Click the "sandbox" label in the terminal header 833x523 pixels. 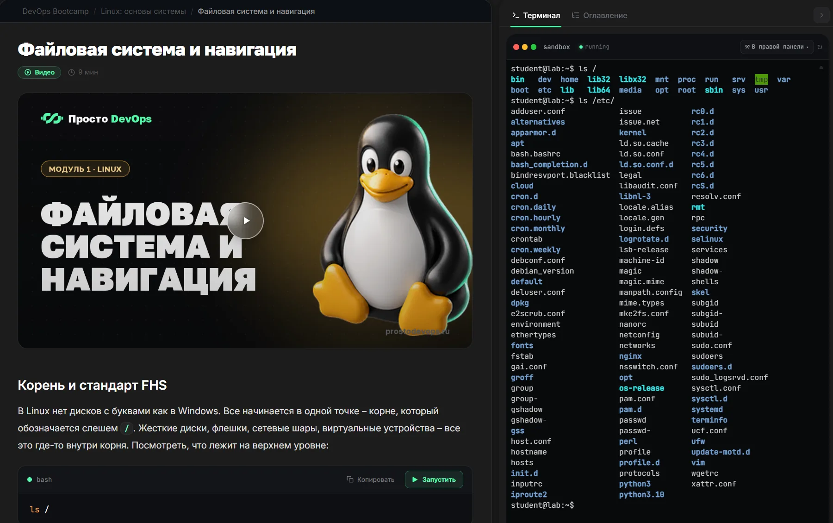[556, 47]
